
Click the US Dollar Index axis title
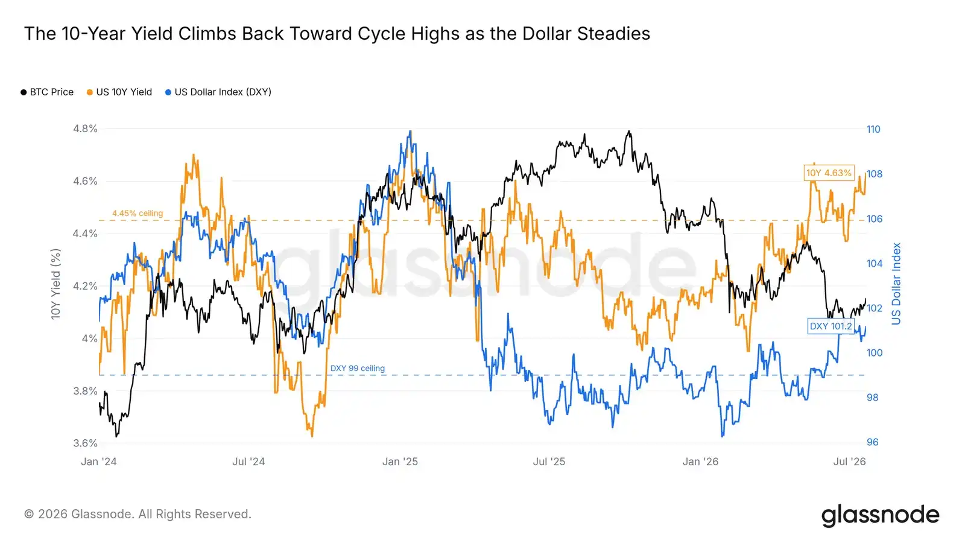click(x=896, y=284)
